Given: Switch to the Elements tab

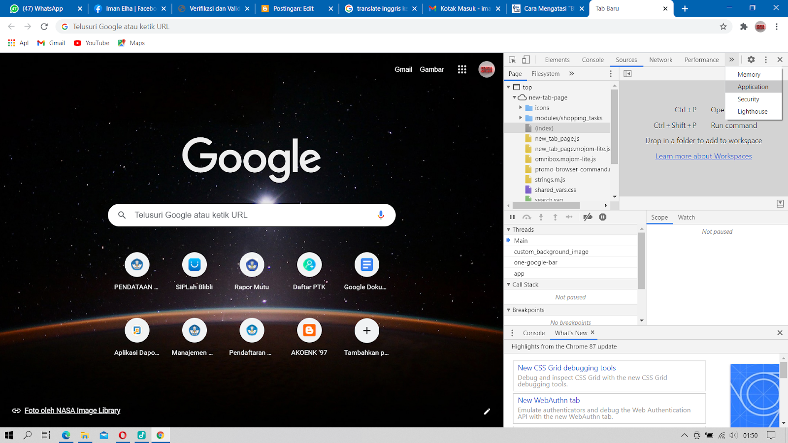Looking at the screenshot, I should coord(557,60).
